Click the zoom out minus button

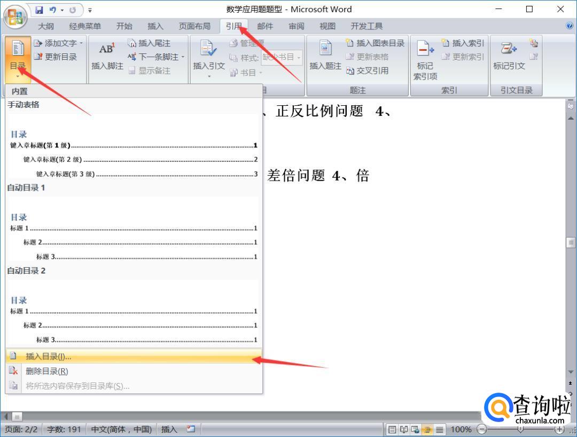click(x=482, y=430)
